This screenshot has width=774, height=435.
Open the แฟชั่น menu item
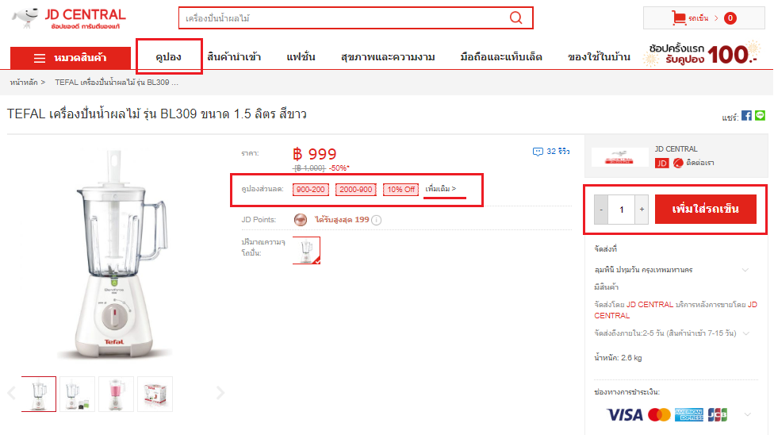click(301, 57)
